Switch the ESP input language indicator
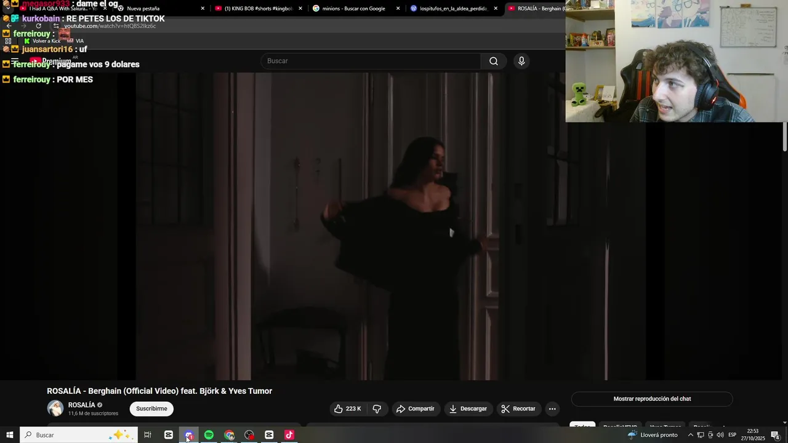The width and height of the screenshot is (788, 443). point(732,435)
